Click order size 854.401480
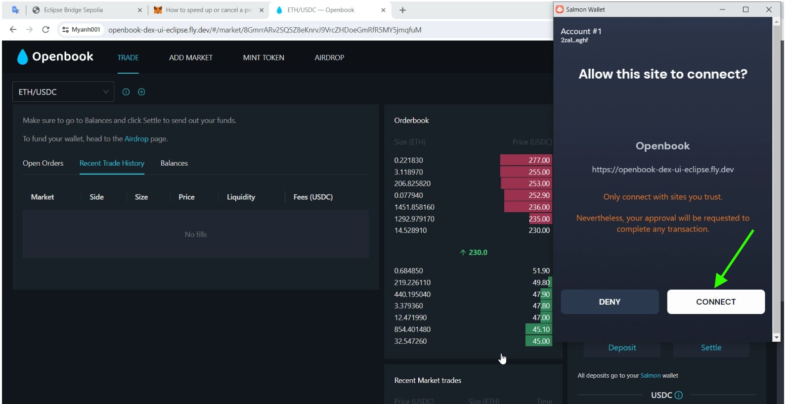The height and width of the screenshot is (404, 789). click(x=412, y=329)
